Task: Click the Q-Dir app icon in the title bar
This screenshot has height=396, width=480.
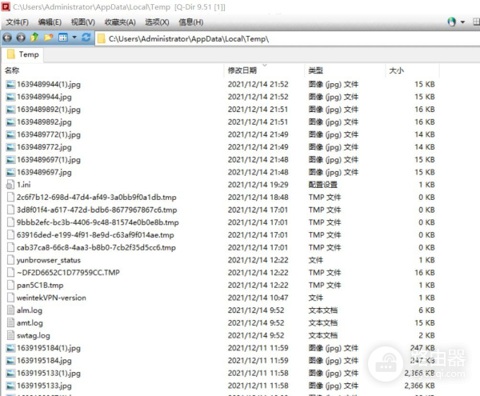Action: [6, 6]
